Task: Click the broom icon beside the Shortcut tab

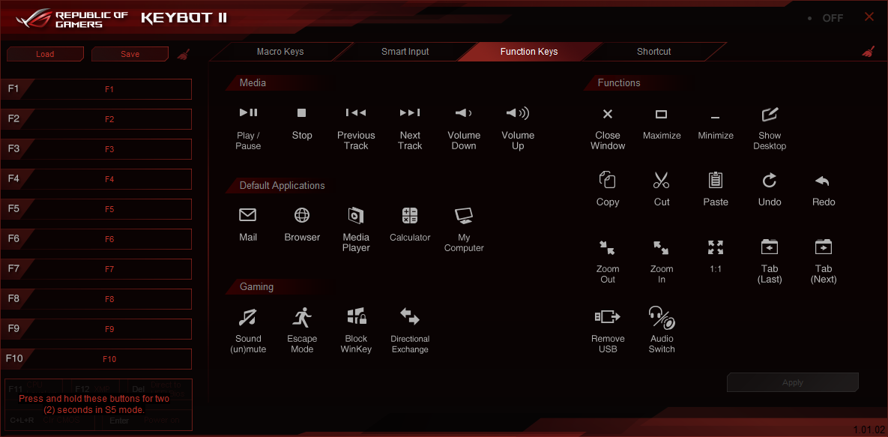Action: [869, 52]
